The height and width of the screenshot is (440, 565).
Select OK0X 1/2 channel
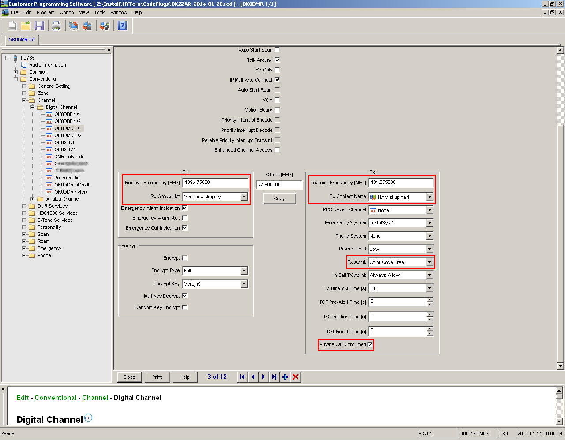coord(64,149)
